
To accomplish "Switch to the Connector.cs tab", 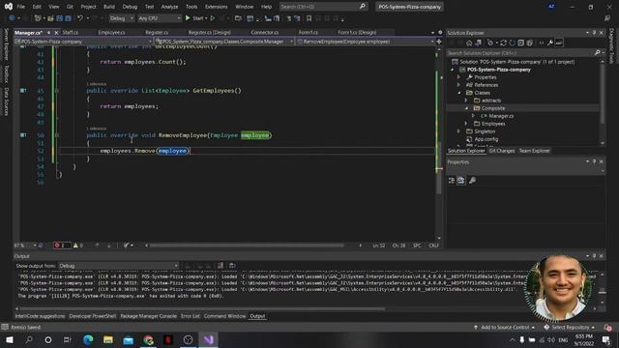I will [264, 32].
